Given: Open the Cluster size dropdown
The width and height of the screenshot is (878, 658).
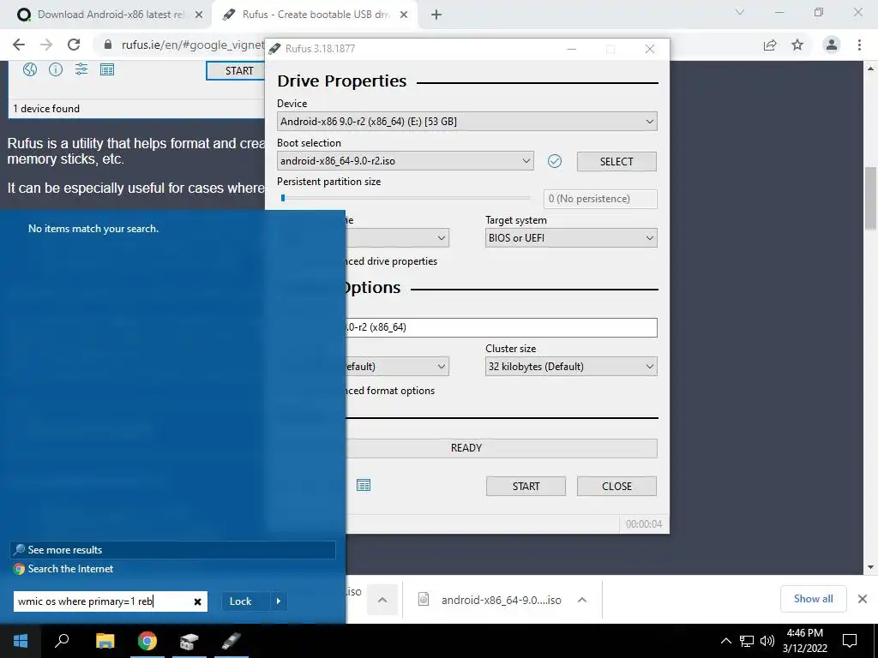Looking at the screenshot, I should click(x=571, y=367).
